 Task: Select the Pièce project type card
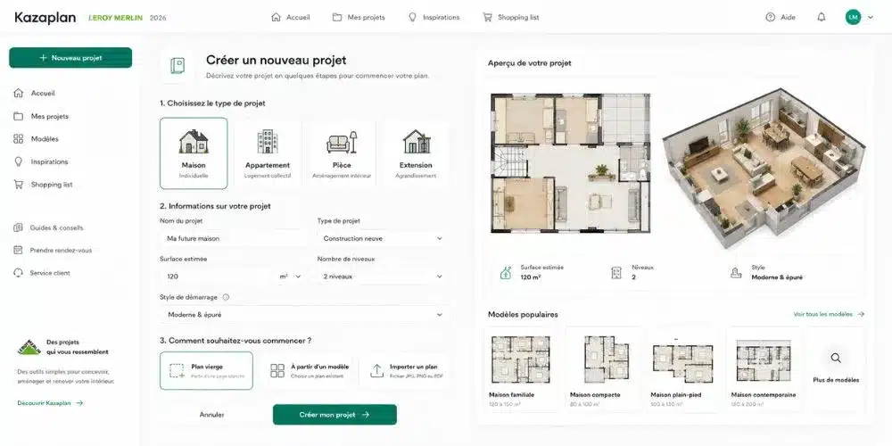pos(342,153)
